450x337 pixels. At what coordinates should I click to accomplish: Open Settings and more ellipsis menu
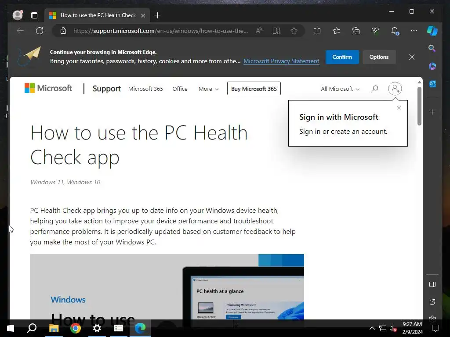(414, 31)
